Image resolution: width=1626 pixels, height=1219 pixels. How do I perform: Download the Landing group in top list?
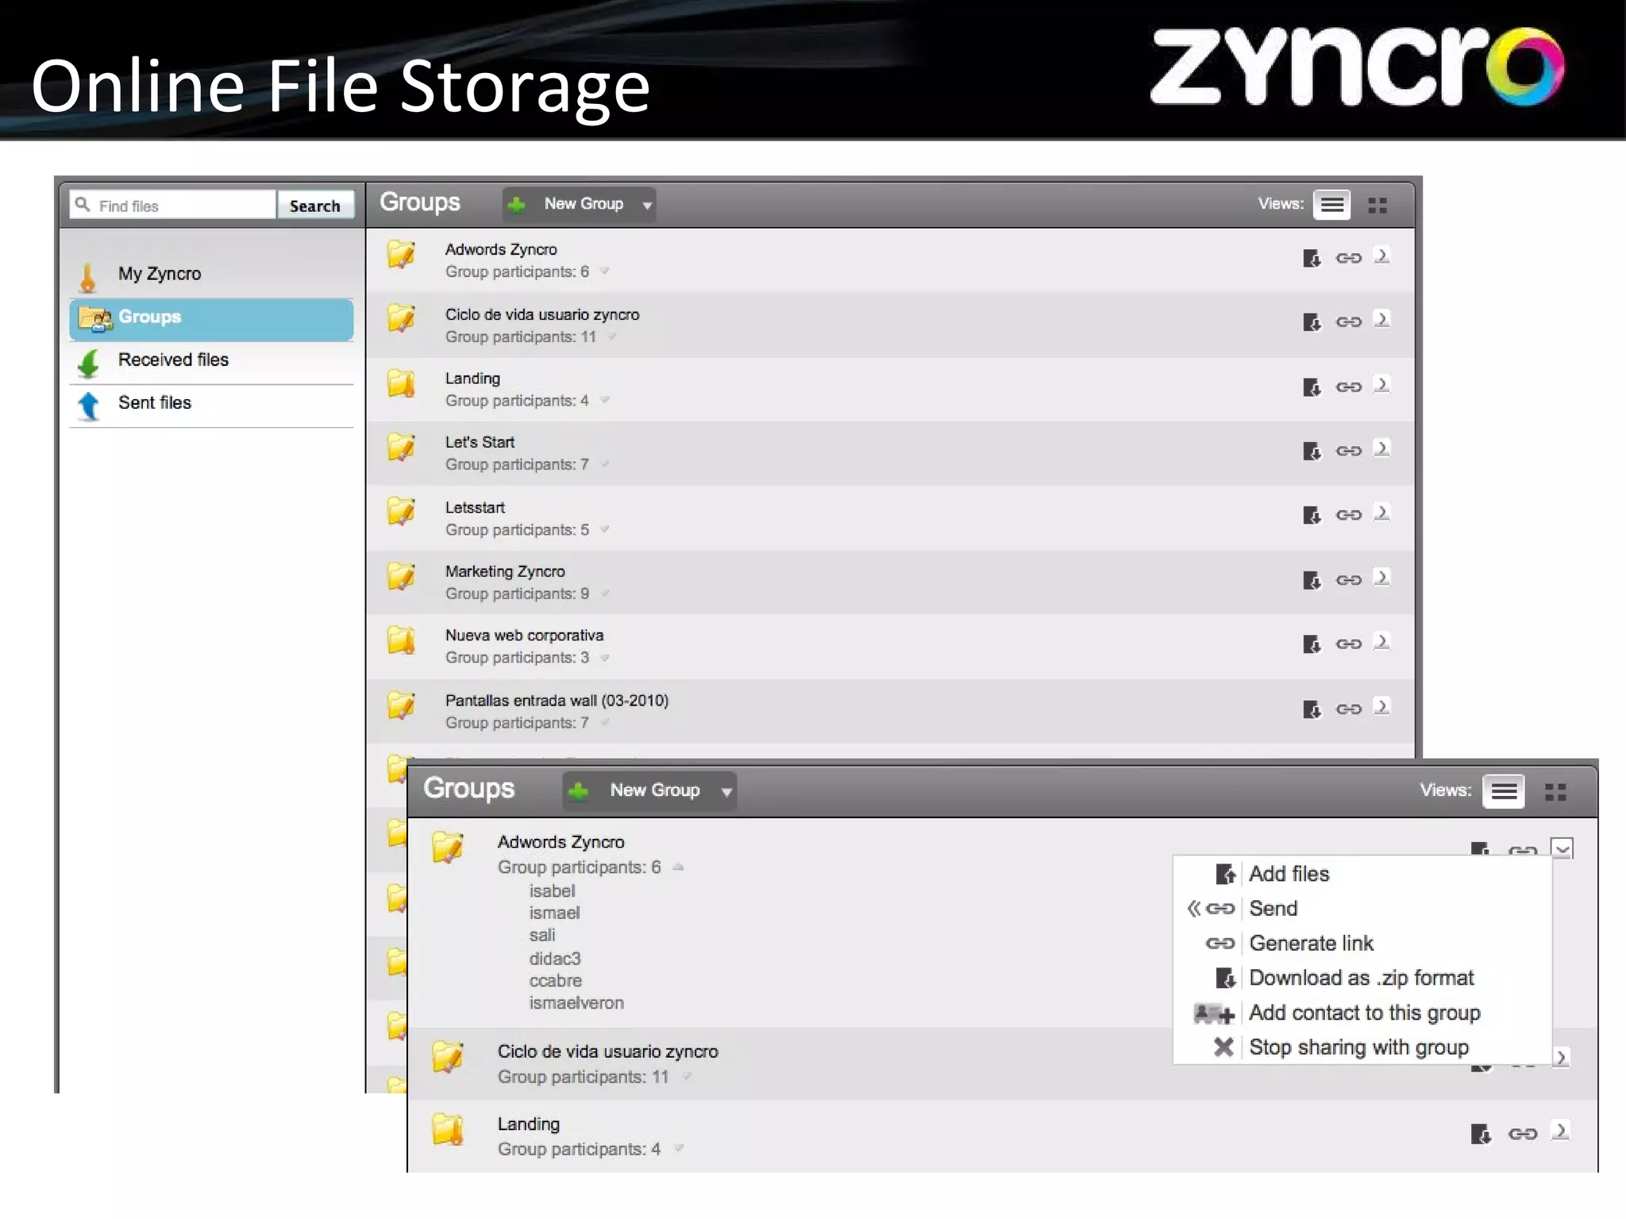(x=1312, y=387)
